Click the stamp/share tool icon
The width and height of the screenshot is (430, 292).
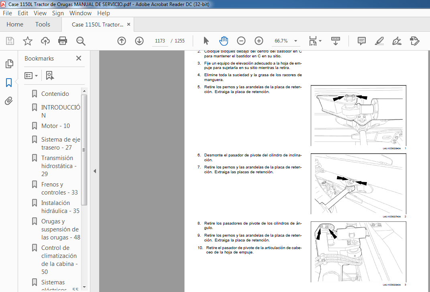415,41
